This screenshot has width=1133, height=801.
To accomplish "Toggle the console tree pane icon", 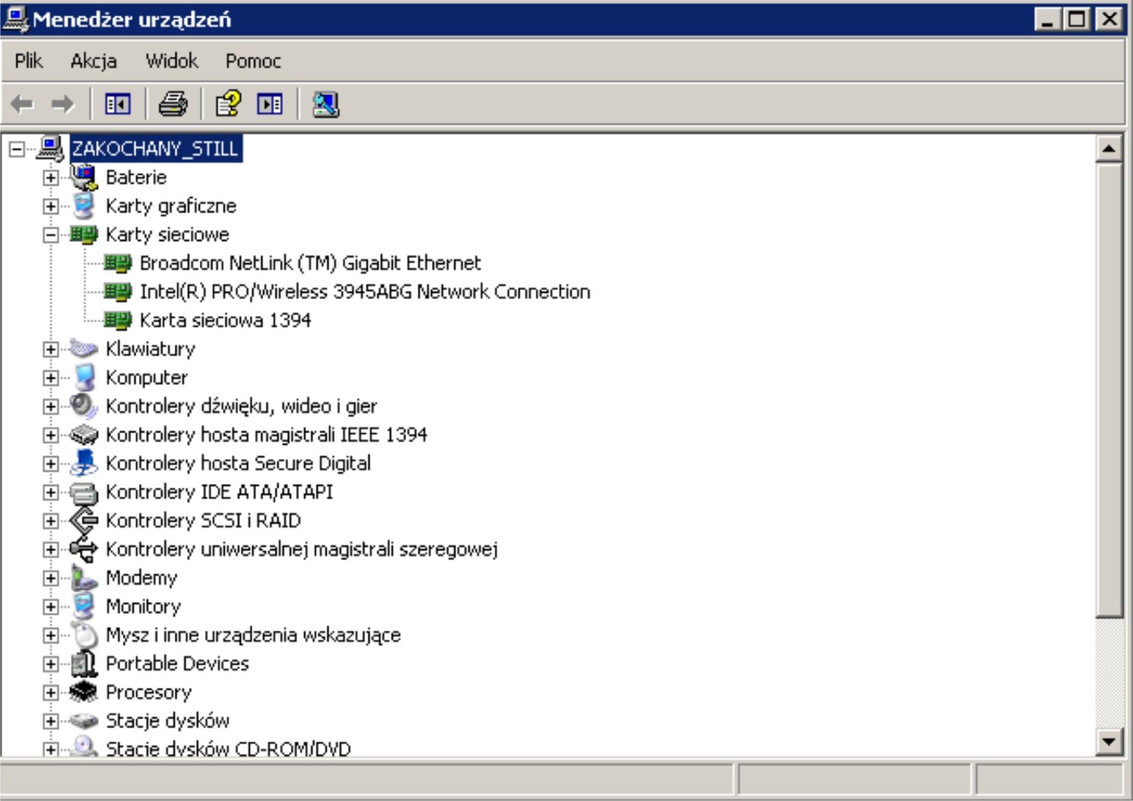I will click(x=117, y=104).
